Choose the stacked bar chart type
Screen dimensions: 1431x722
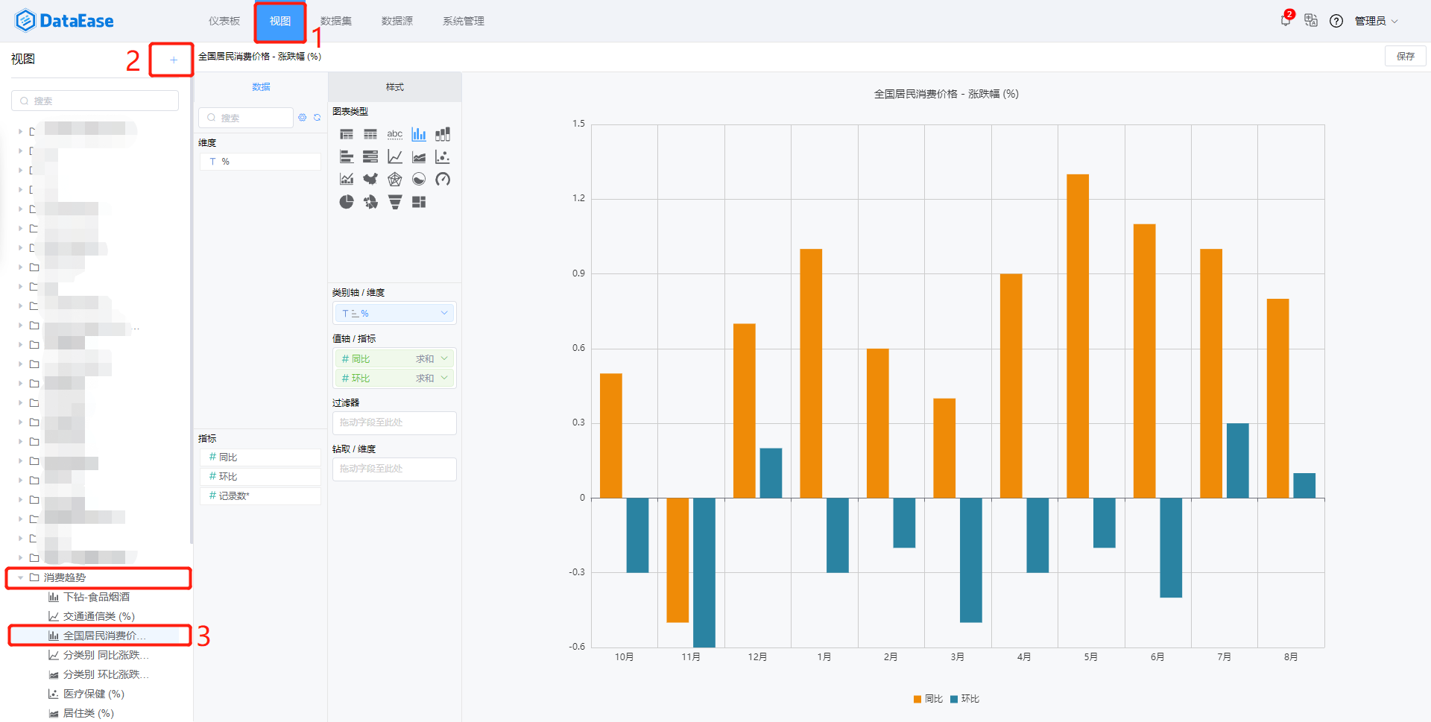442,133
